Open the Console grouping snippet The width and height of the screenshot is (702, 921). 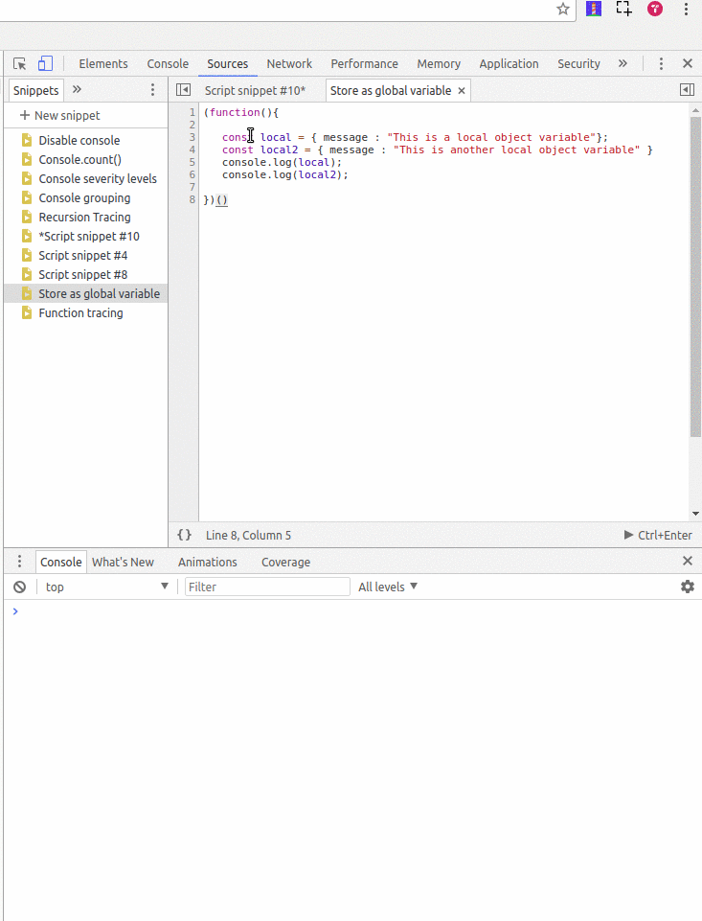pos(84,198)
